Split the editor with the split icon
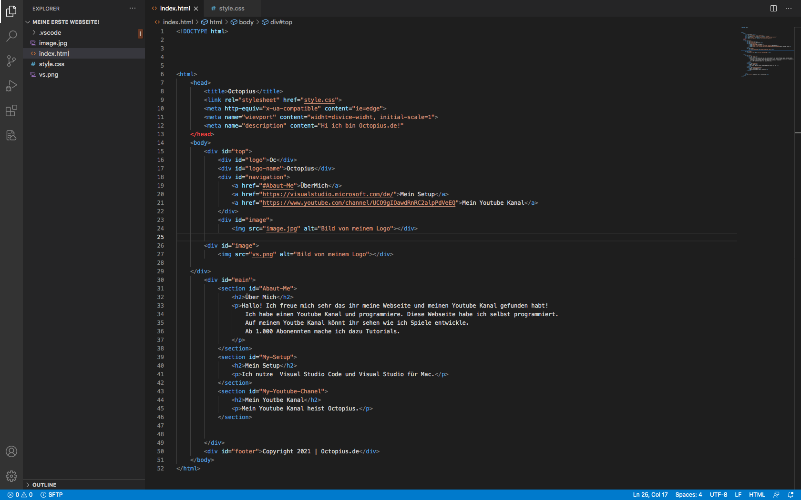 tap(773, 8)
